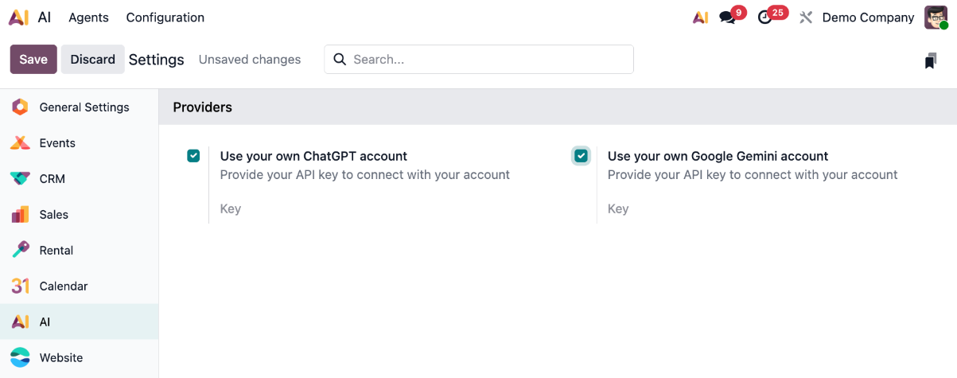Click Use your own ChatGPT account label
Viewport: 957px width, 378px height.
313,156
